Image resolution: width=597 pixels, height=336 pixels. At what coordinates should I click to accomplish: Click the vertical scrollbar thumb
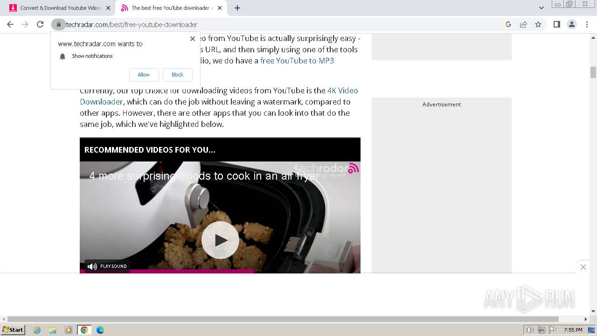coord(593,72)
